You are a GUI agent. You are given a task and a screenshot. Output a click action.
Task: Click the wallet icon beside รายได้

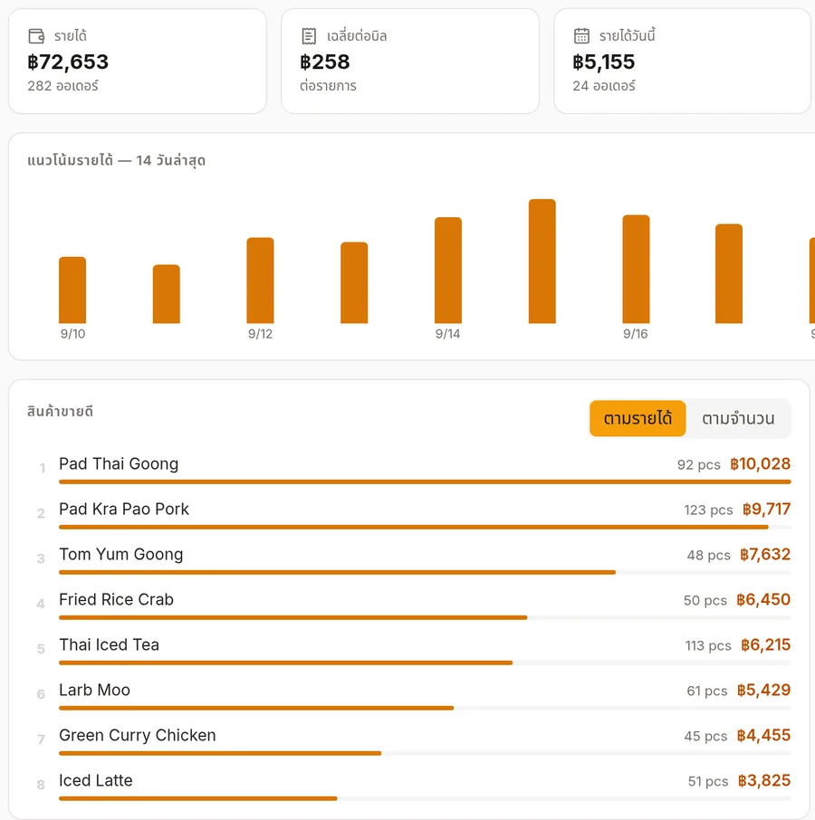tap(36, 36)
